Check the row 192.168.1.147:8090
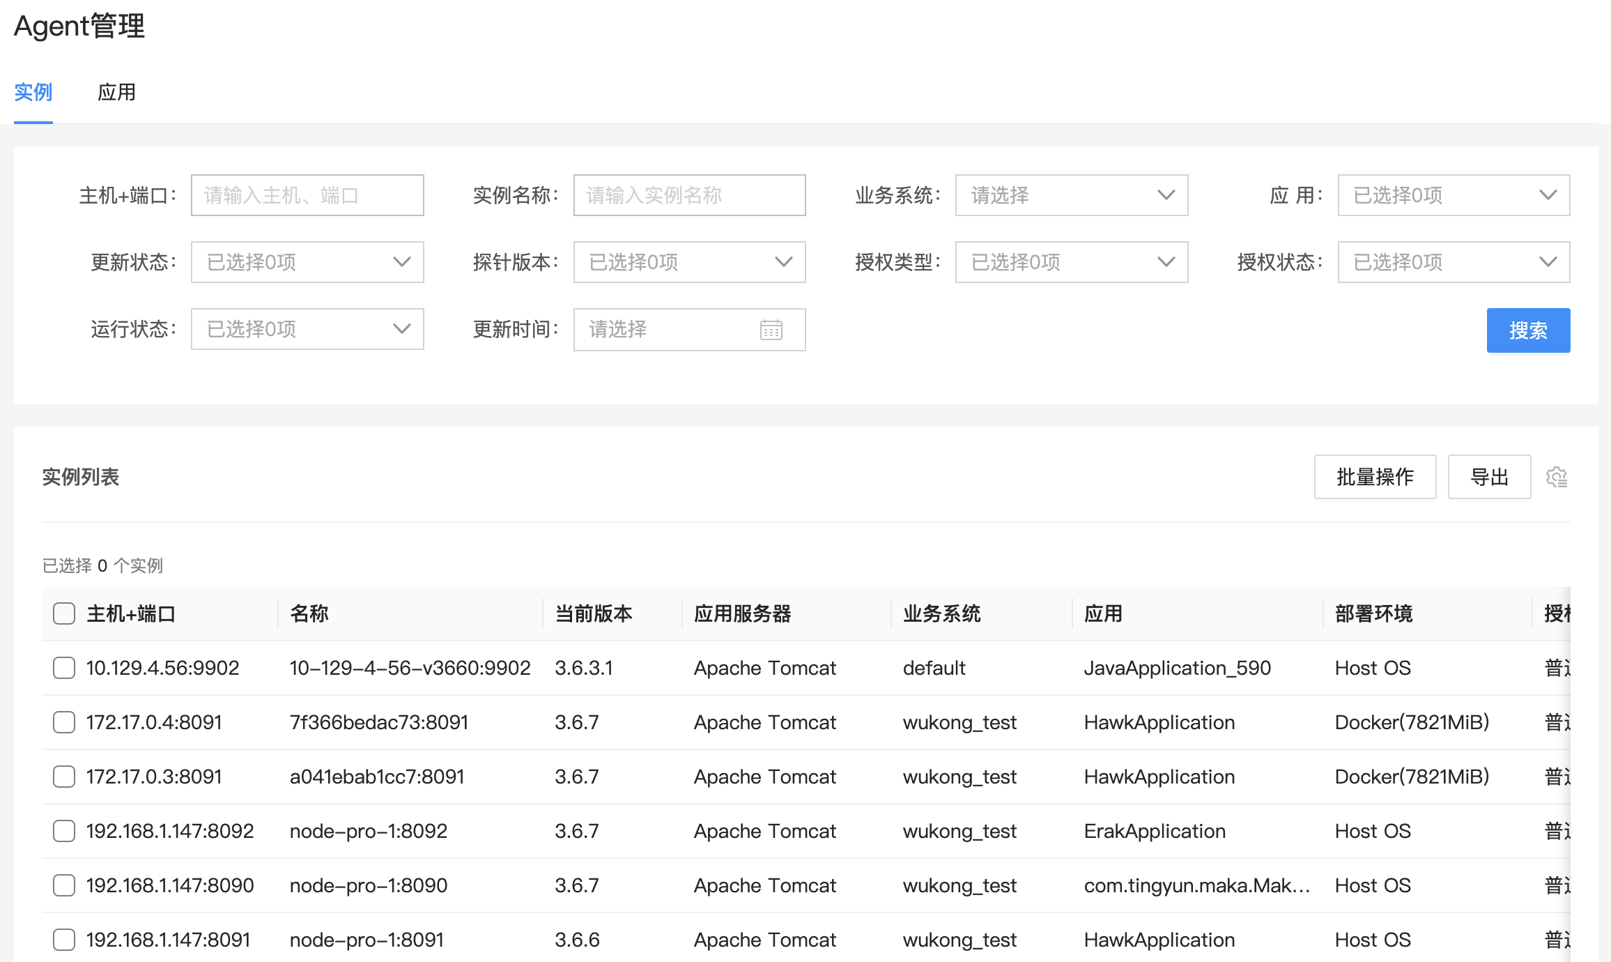 [64, 885]
